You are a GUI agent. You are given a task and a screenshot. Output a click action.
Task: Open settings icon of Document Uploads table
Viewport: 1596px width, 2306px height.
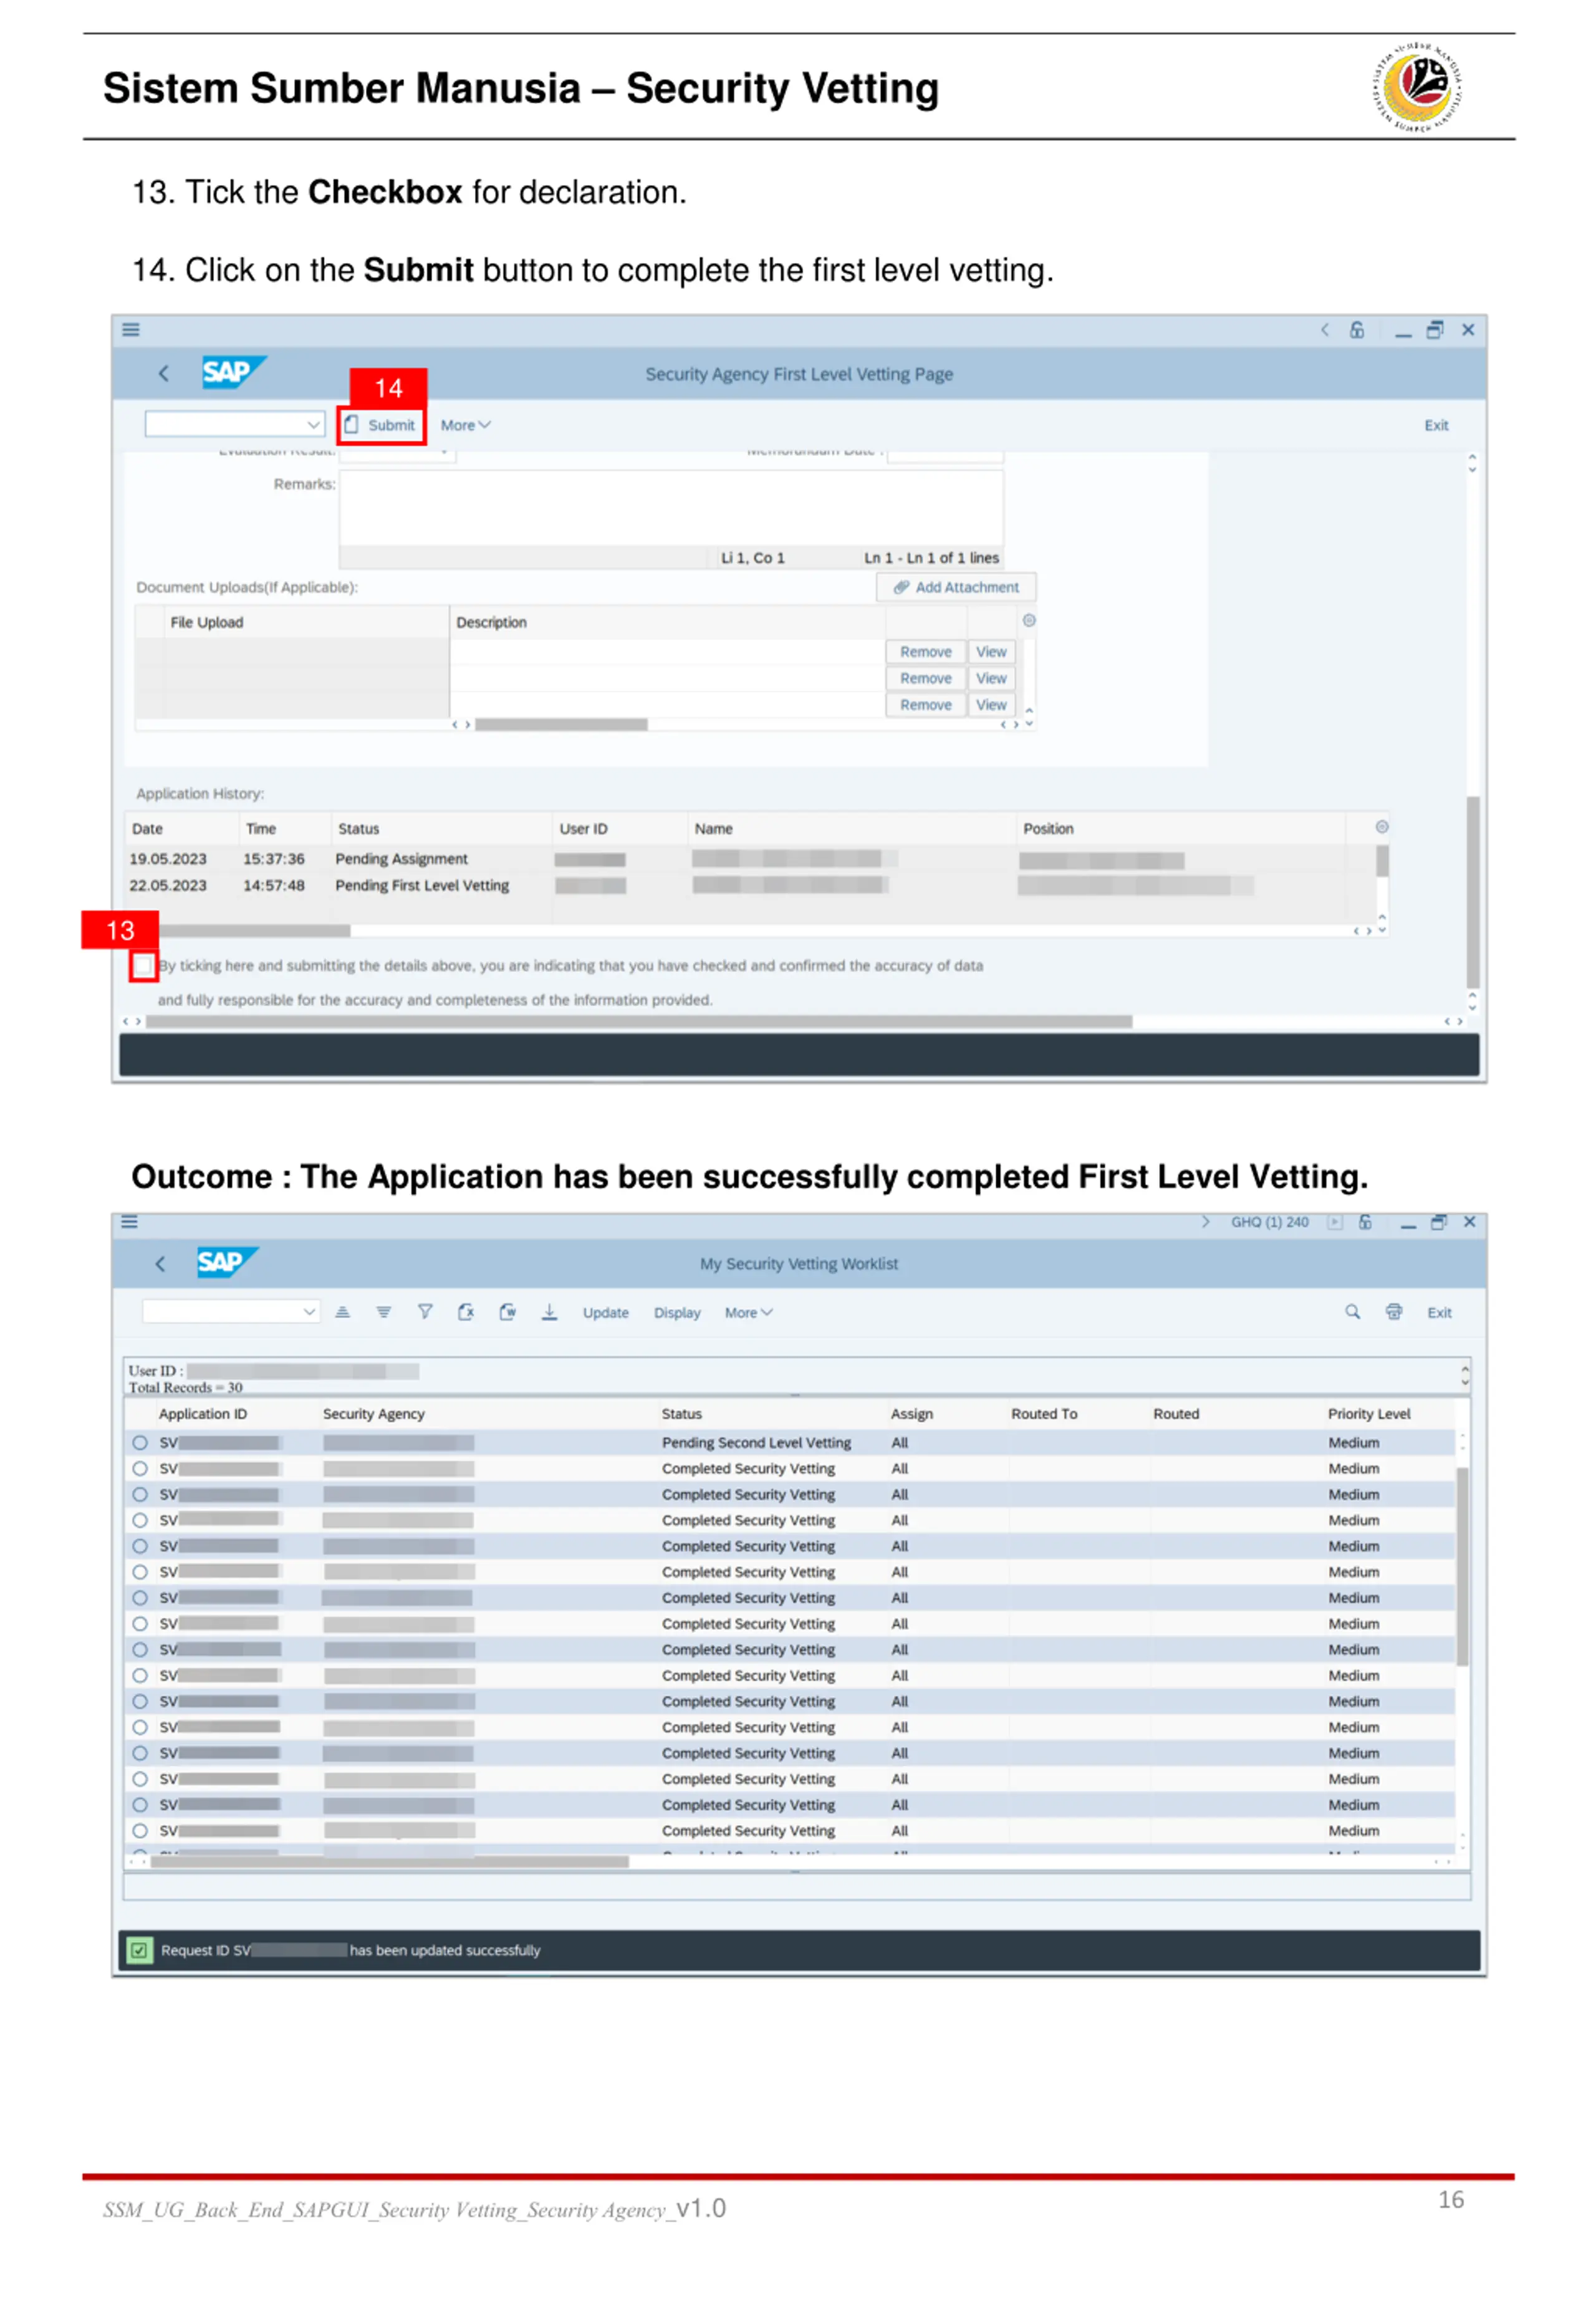(1029, 620)
